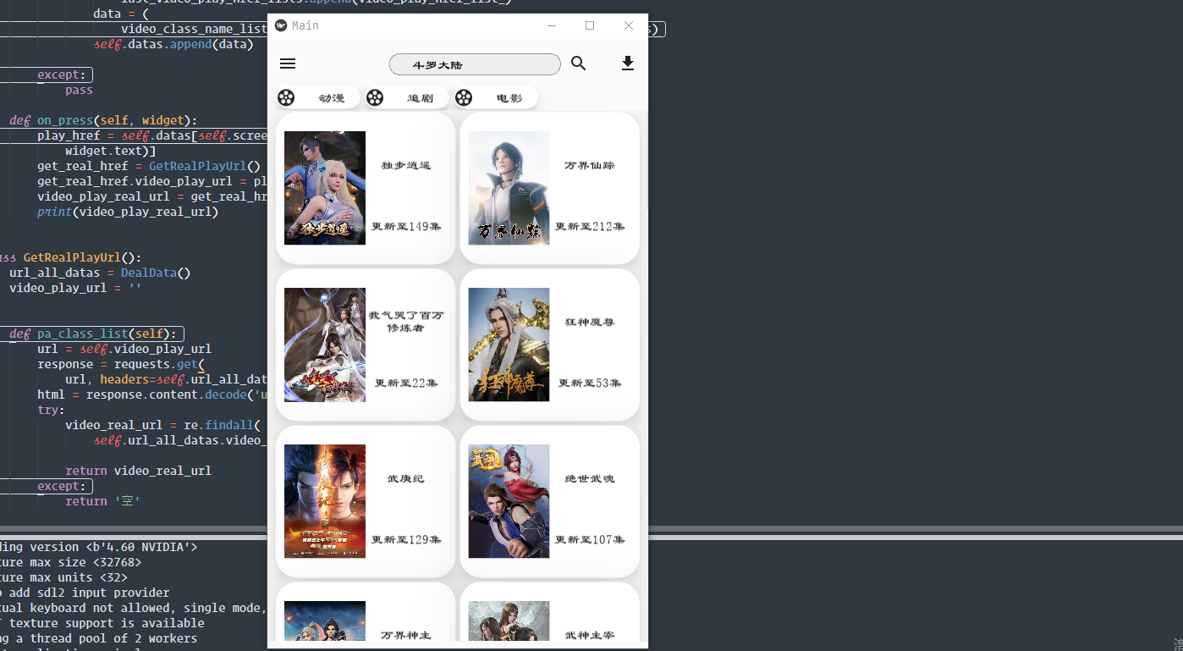Open the 万界神主 poster thumbnail
The width and height of the screenshot is (1183, 651).
tap(325, 621)
